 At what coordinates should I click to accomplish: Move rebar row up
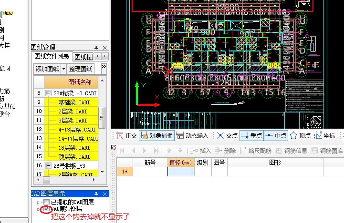click(169, 151)
